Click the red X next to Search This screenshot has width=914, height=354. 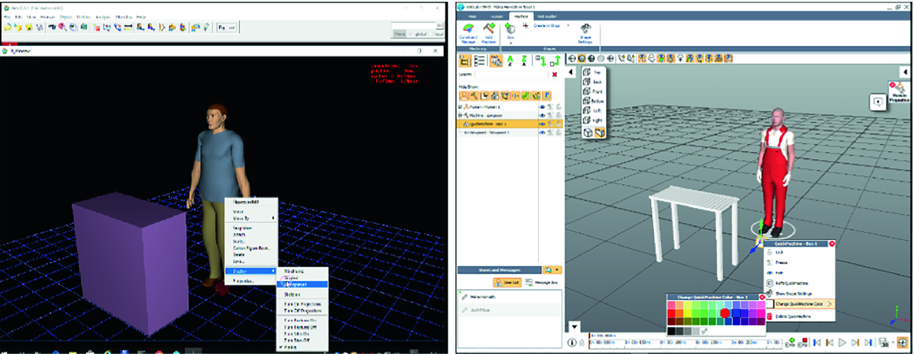tap(554, 74)
